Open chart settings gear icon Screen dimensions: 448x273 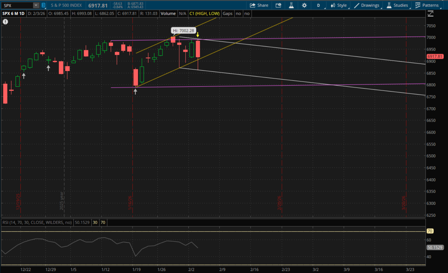coord(304,5)
